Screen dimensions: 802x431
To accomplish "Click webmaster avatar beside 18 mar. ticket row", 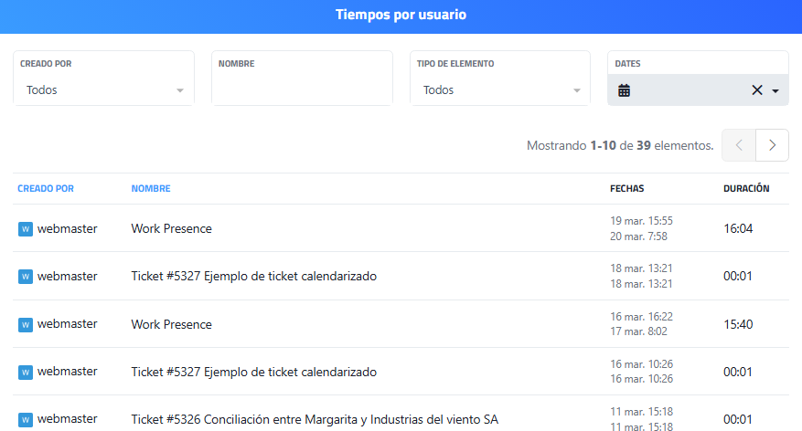I will point(26,276).
